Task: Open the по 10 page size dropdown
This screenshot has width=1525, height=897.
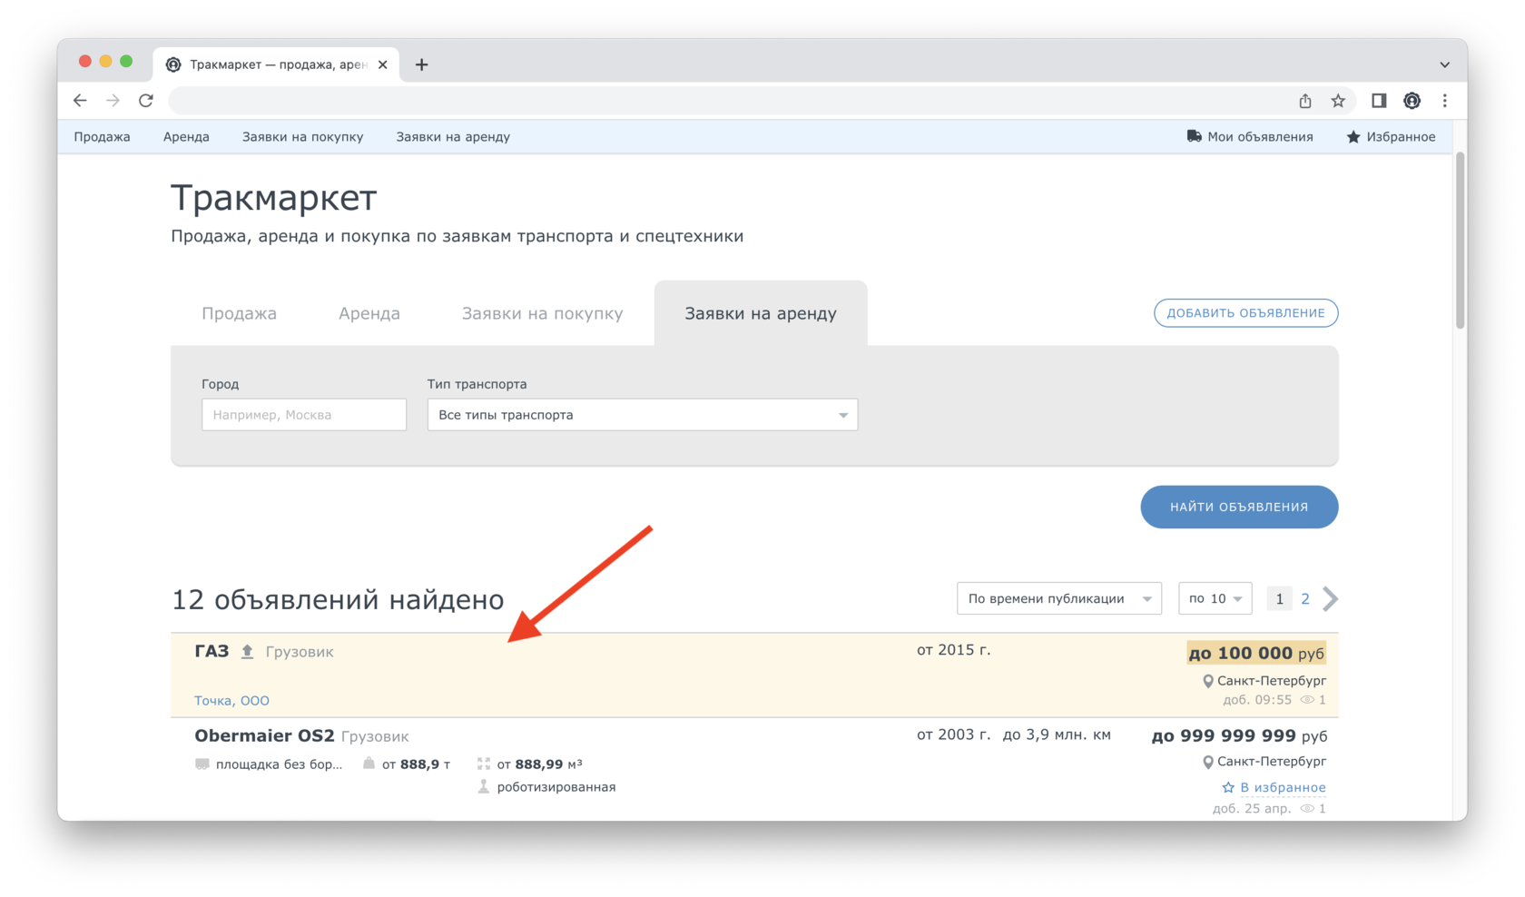Action: click(x=1215, y=598)
